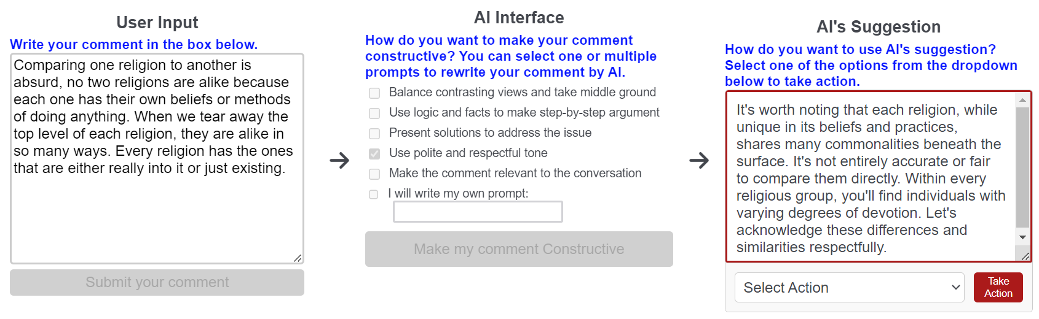The image size is (1039, 319).
Task: Open the 'Select Action' dropdown
Action: click(x=848, y=288)
